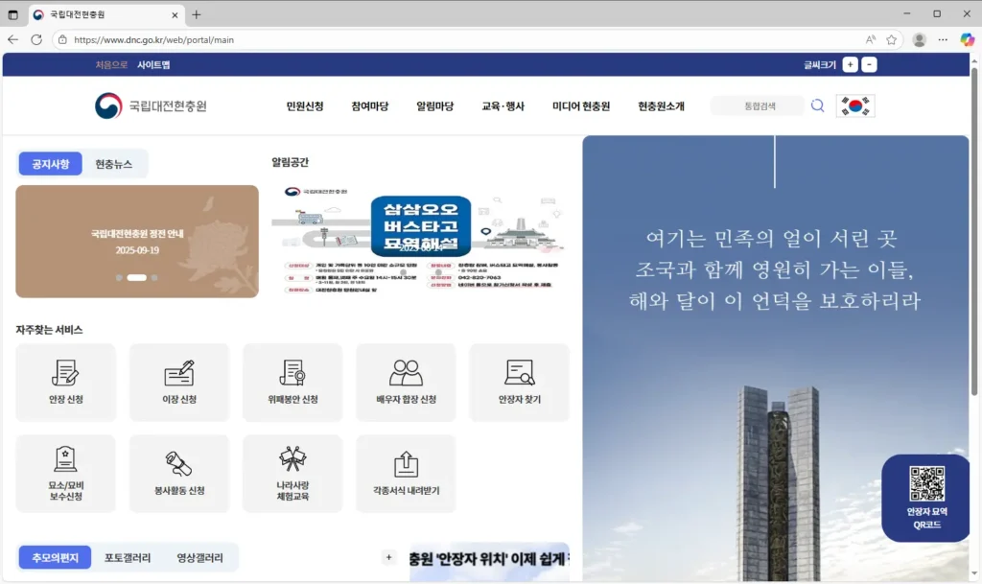Click the magnifier icon next to 통합검색
This screenshot has width=982, height=584.
click(817, 105)
